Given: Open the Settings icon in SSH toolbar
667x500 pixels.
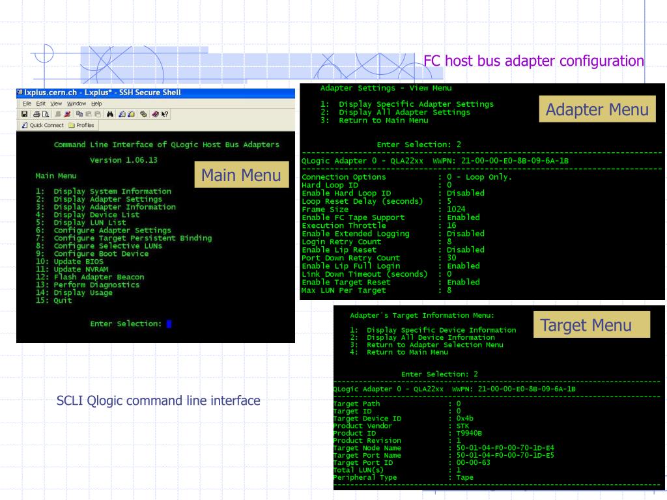Looking at the screenshot, I should (143, 114).
